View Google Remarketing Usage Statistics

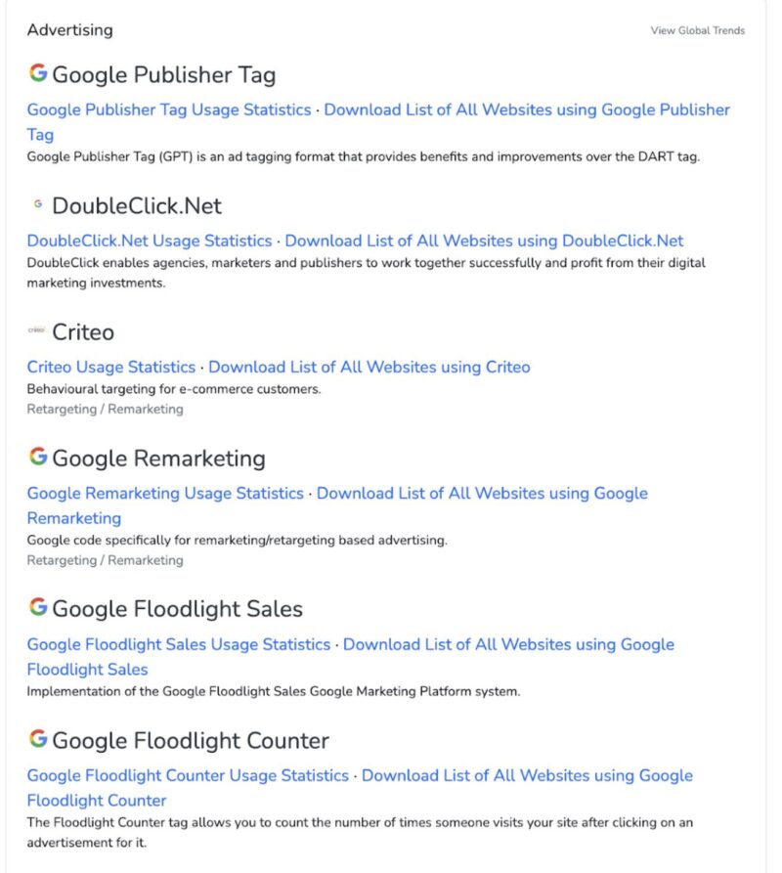click(x=164, y=493)
